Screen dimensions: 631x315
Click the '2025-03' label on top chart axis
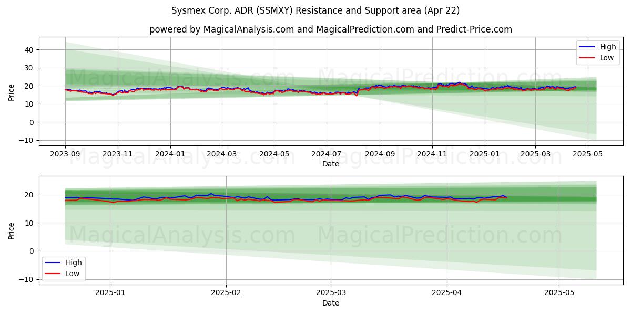(535, 155)
